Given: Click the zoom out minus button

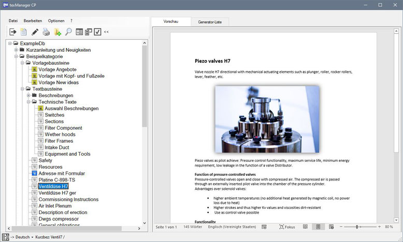Looking at the screenshot, I should coord(341,227).
